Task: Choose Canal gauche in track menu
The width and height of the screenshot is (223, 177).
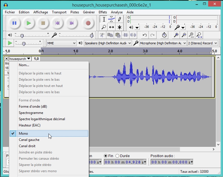Action: tap(49, 140)
